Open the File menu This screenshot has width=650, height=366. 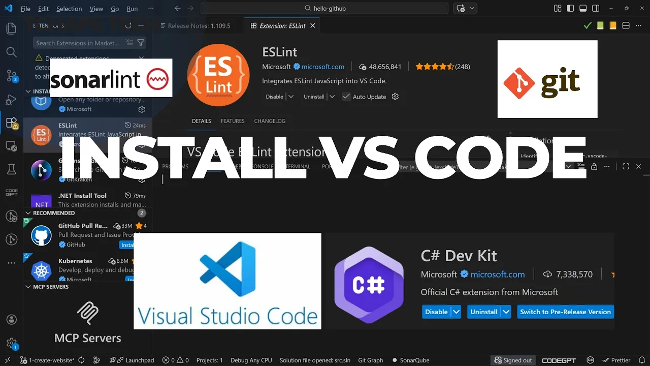[25, 9]
